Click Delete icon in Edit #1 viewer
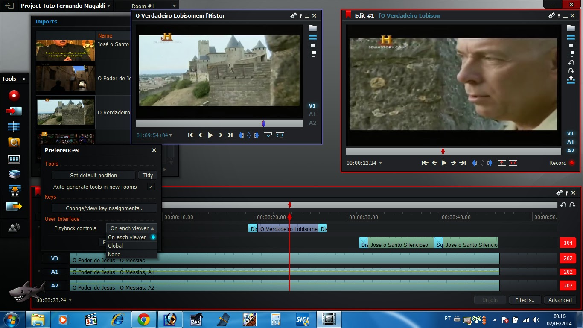Image resolution: width=583 pixels, height=328 pixels. [513, 163]
